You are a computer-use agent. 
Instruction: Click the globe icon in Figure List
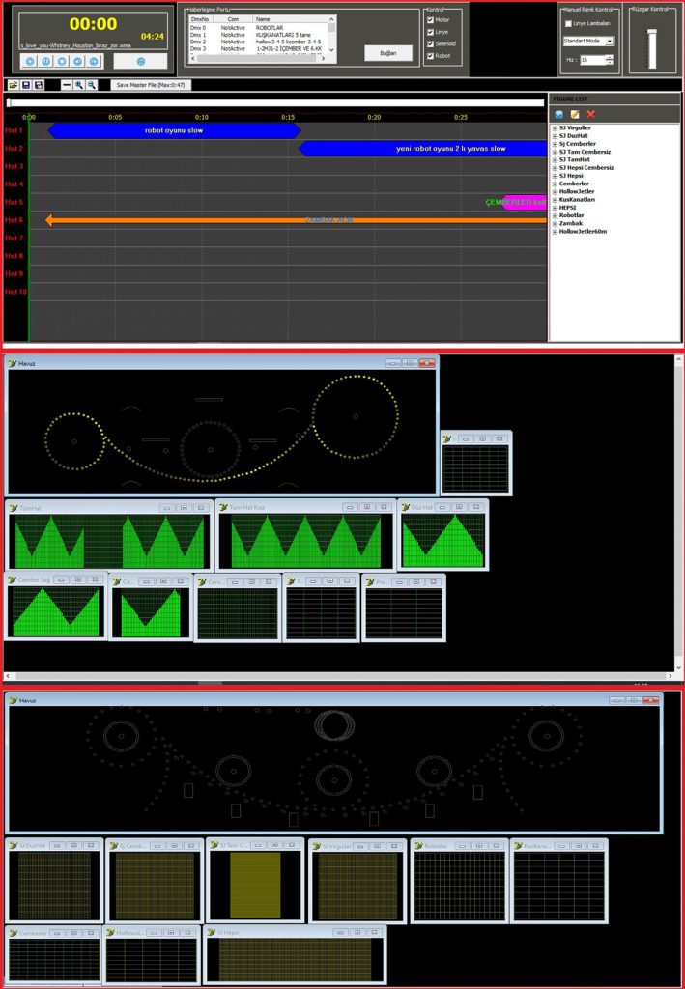pos(559,114)
